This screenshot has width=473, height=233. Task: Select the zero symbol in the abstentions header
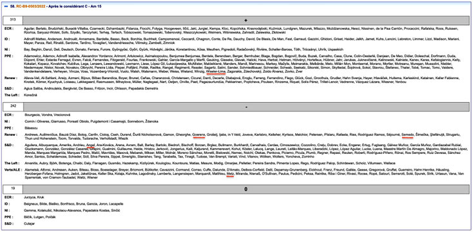tap(246, 189)
